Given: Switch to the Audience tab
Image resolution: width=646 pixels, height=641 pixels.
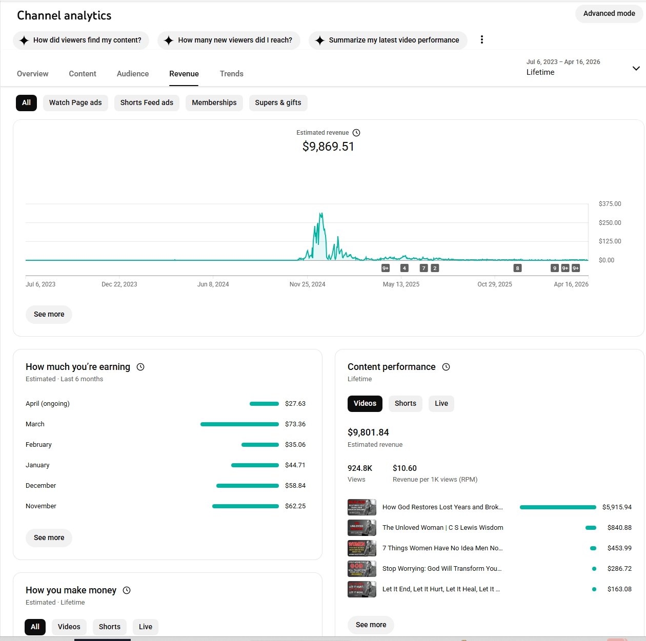Looking at the screenshot, I should tap(133, 74).
